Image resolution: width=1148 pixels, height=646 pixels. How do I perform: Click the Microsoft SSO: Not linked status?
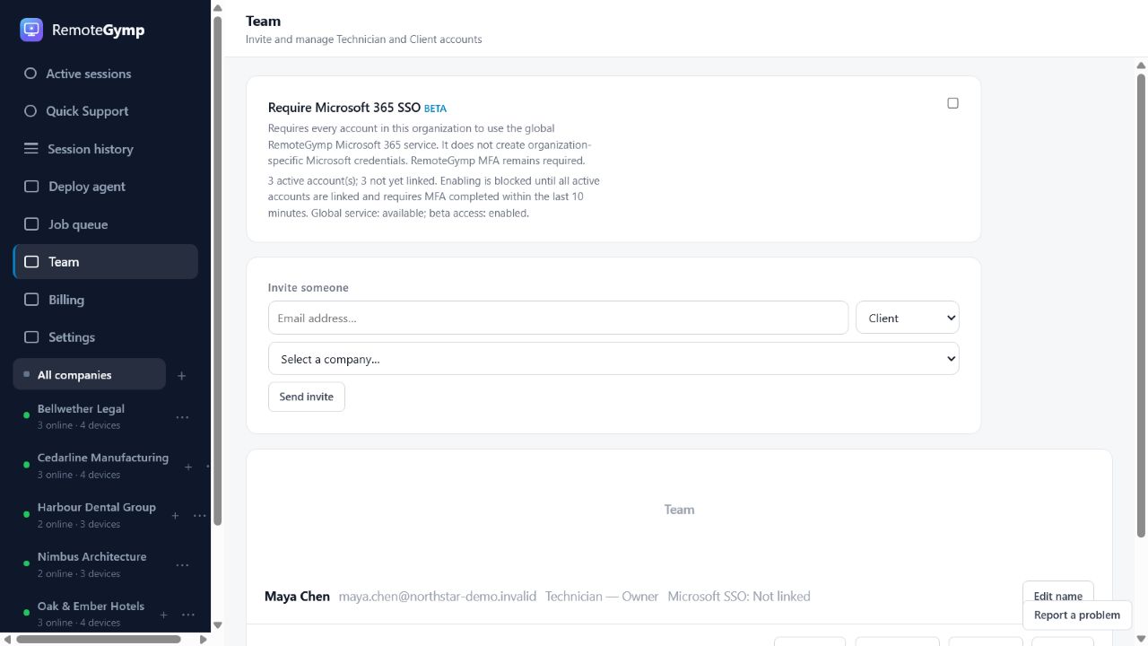pyautogui.click(x=739, y=596)
